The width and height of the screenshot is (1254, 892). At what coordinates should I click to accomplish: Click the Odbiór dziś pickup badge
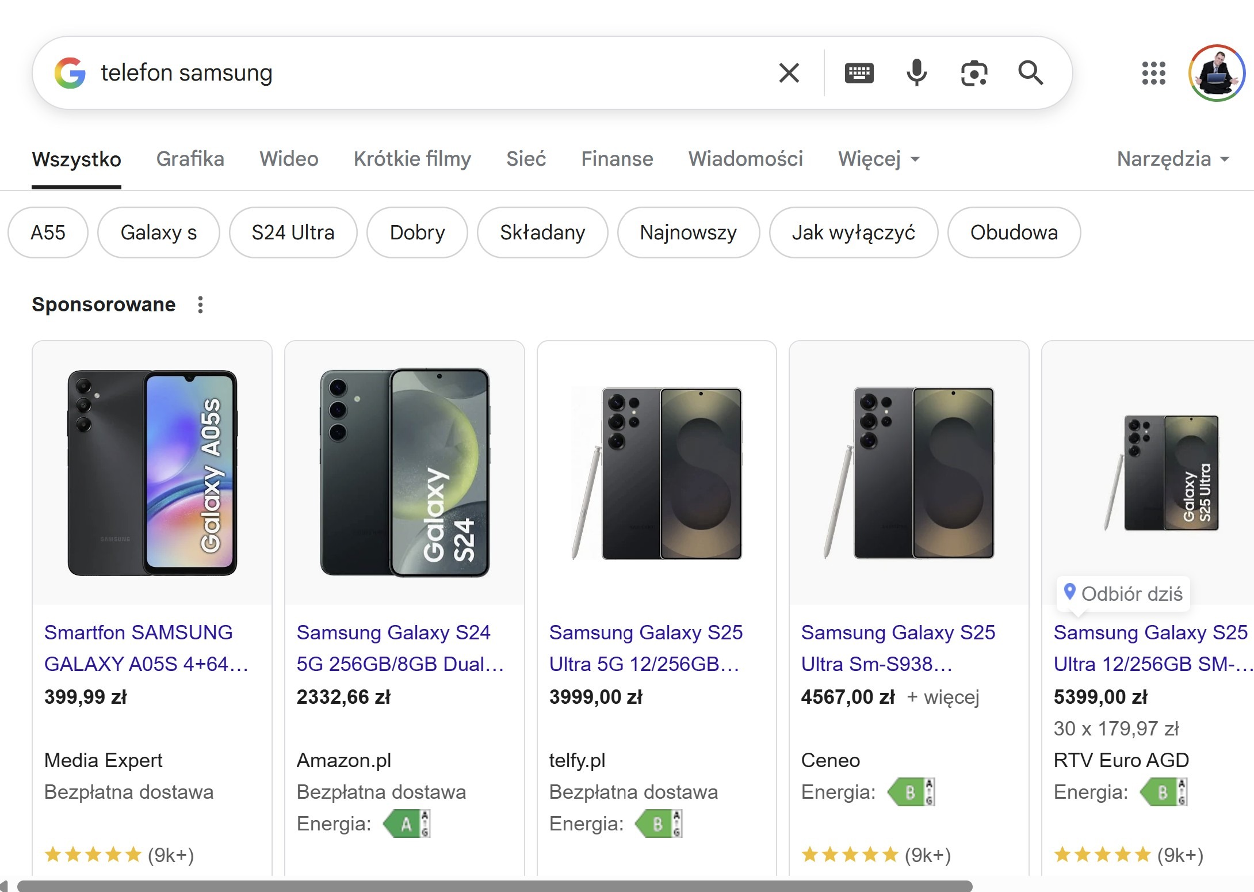1123,593
